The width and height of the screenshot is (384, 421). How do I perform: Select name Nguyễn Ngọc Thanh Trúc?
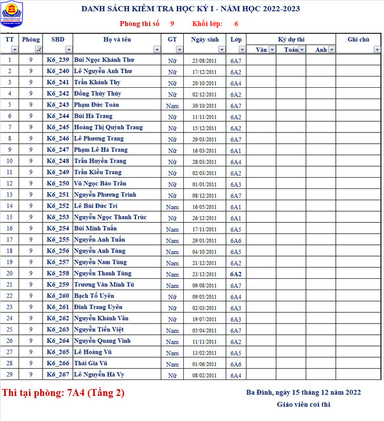tap(117, 217)
